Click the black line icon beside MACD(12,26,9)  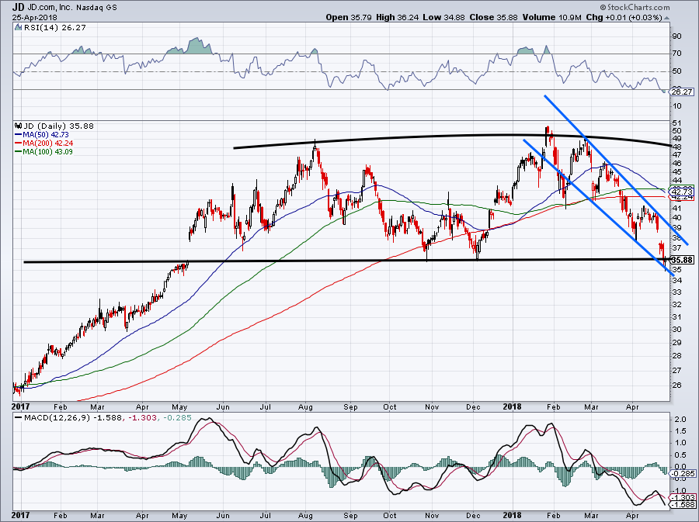coord(18,418)
